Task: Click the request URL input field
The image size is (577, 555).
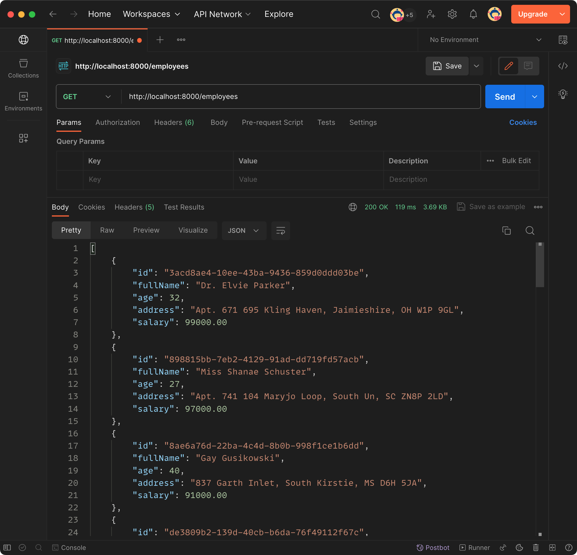Action: coord(300,97)
